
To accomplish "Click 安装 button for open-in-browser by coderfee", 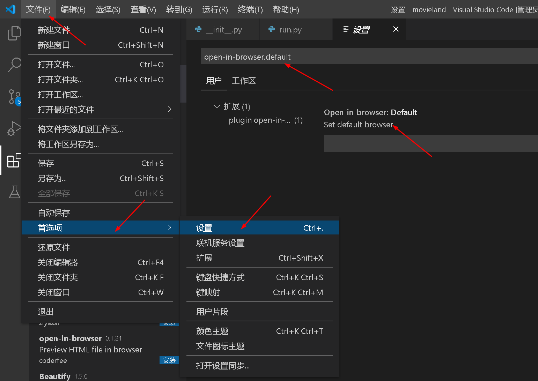I will tap(169, 360).
